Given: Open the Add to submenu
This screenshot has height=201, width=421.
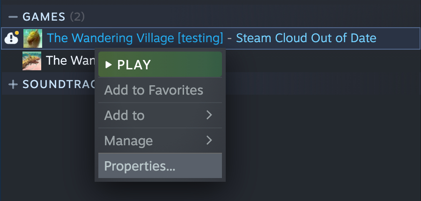Looking at the screenshot, I should [160, 115].
